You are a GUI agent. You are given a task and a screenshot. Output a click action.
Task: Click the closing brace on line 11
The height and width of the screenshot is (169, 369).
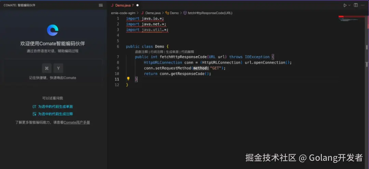[x=136, y=79]
